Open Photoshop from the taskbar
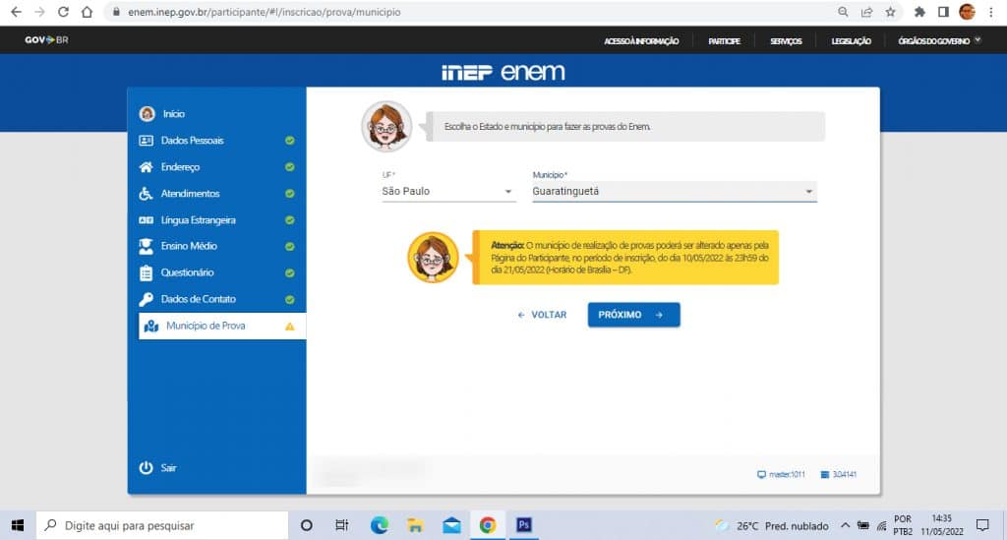This screenshot has height=540, width=1007. click(x=523, y=525)
